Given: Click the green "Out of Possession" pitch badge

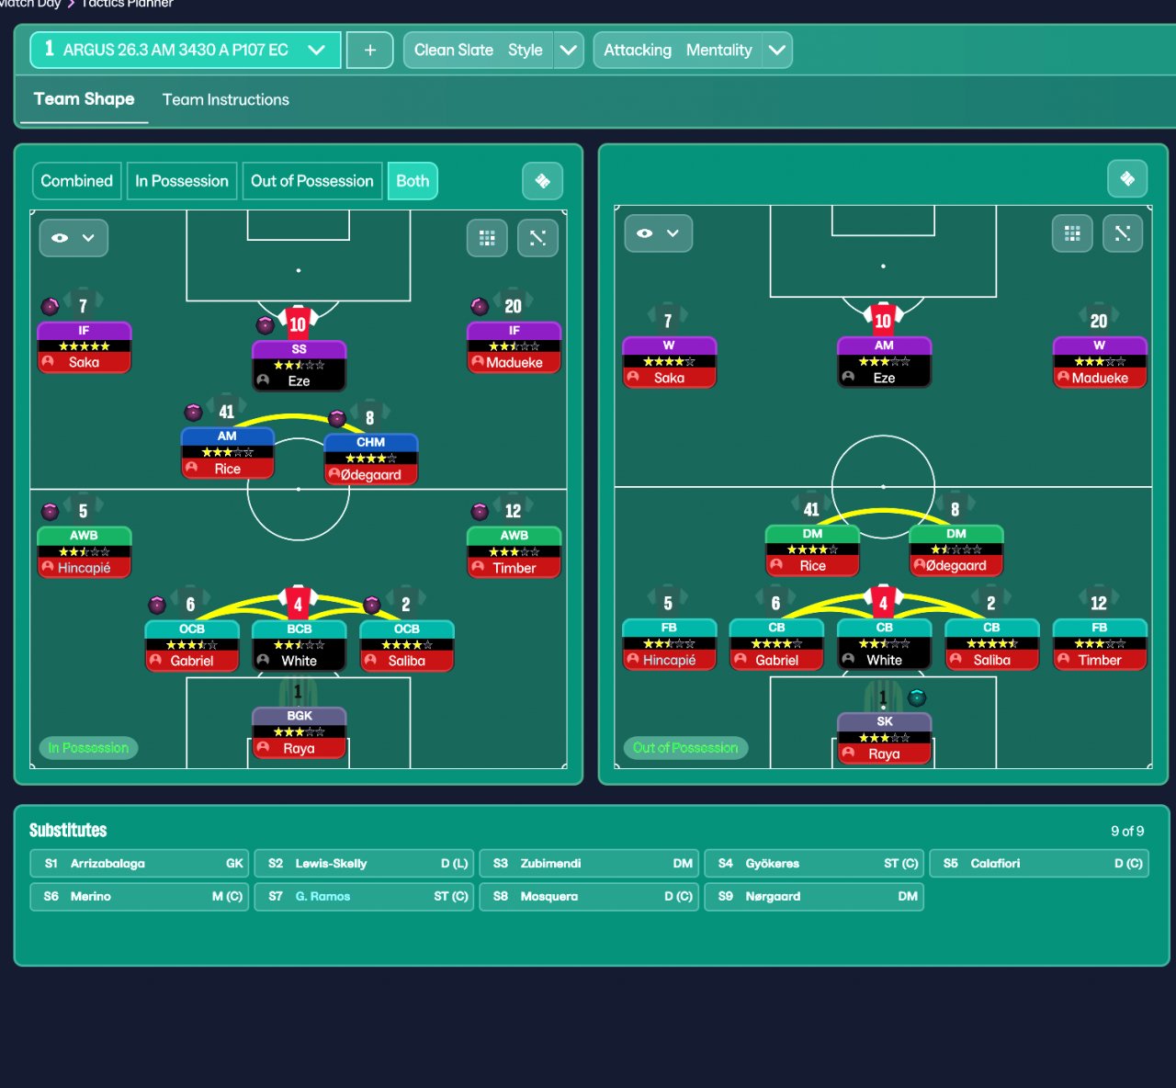Looking at the screenshot, I should (x=685, y=748).
